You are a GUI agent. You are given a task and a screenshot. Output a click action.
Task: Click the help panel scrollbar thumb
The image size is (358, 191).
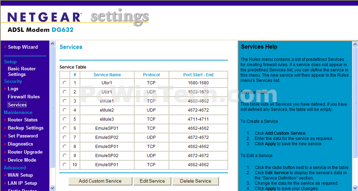coord(355,102)
